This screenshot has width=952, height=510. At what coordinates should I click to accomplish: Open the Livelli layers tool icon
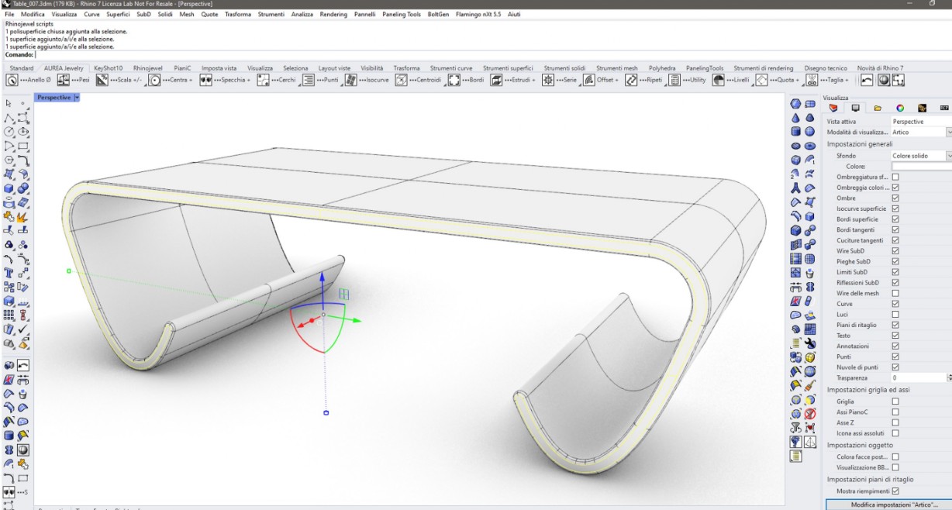point(719,80)
